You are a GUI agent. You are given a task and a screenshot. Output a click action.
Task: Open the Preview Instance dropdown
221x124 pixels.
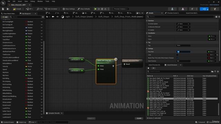tap(121, 9)
